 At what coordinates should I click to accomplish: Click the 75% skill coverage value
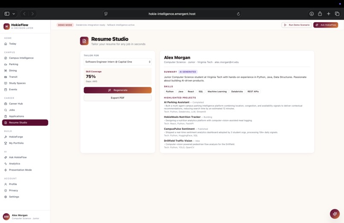coord(91,77)
